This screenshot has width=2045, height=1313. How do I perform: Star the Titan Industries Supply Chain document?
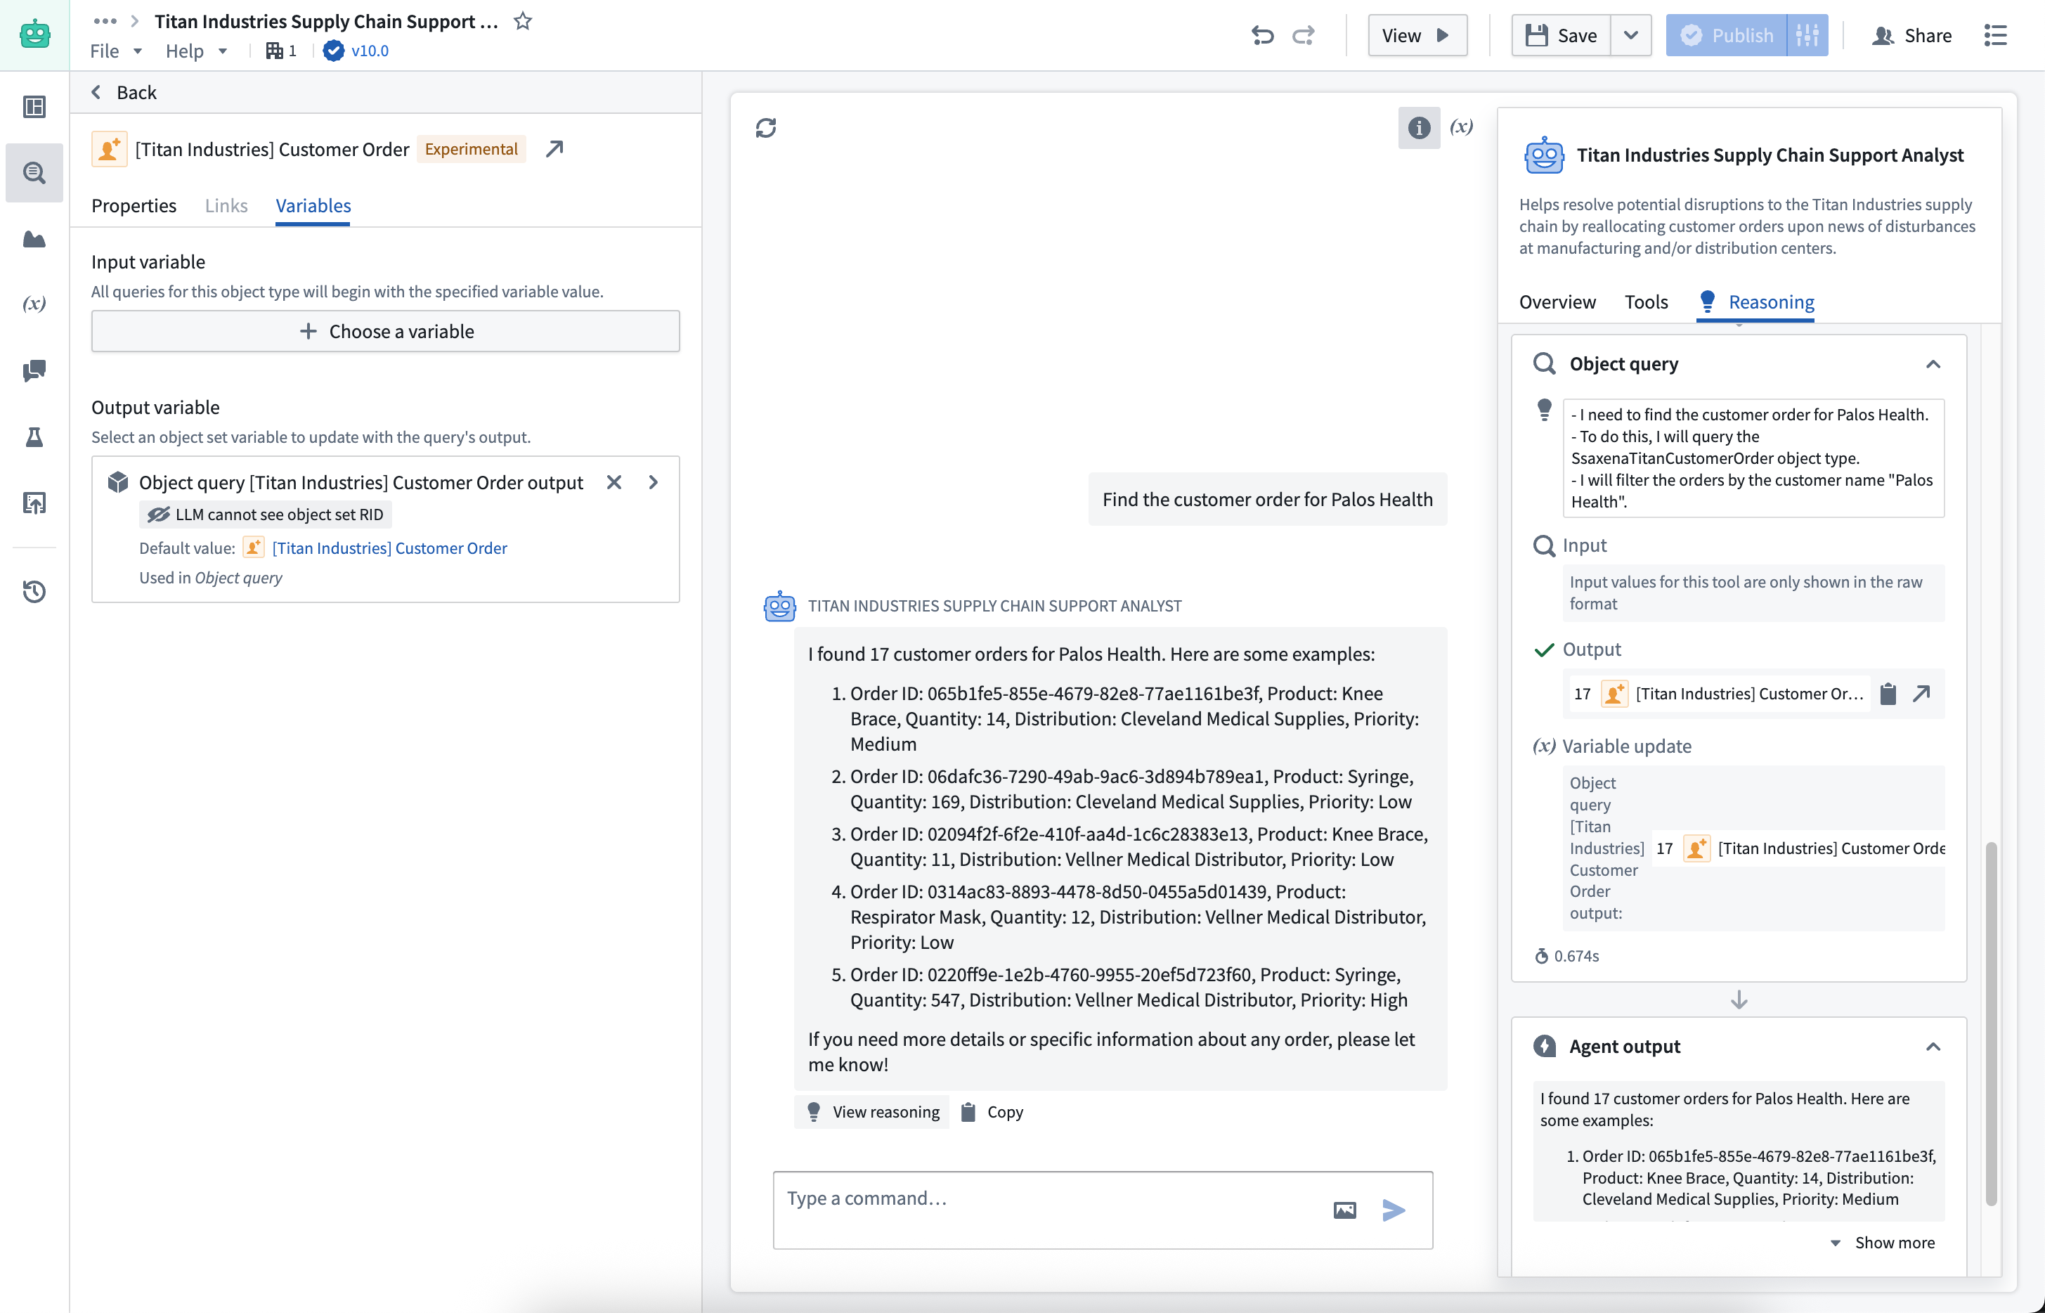[521, 21]
